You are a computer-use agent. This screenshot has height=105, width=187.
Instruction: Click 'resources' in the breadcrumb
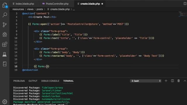pos(18,9)
